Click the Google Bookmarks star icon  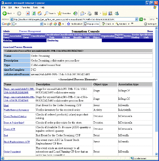click(x=69, y=24)
